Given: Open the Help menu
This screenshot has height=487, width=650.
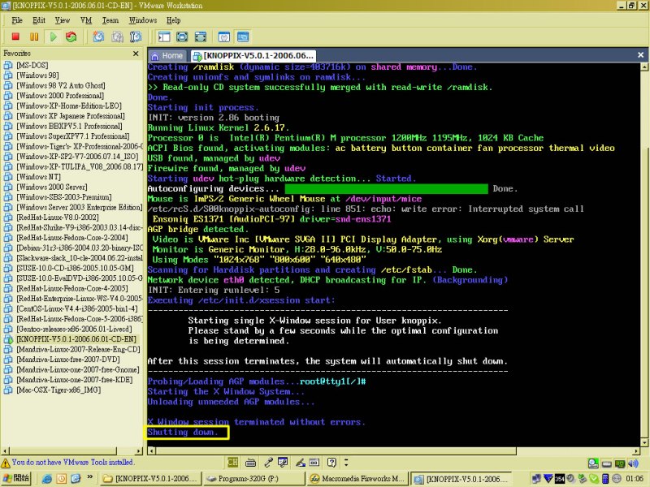Looking at the screenshot, I should (173, 20).
